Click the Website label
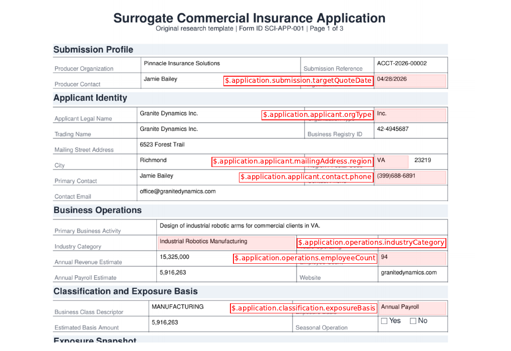 click(310, 278)
